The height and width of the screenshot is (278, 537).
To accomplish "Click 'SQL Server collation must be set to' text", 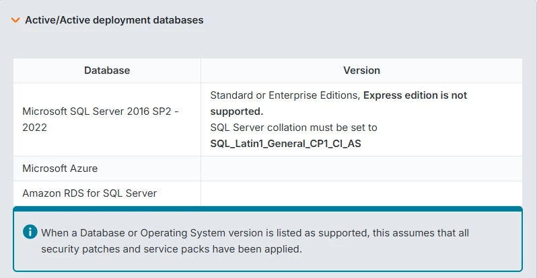I will click(x=293, y=128).
